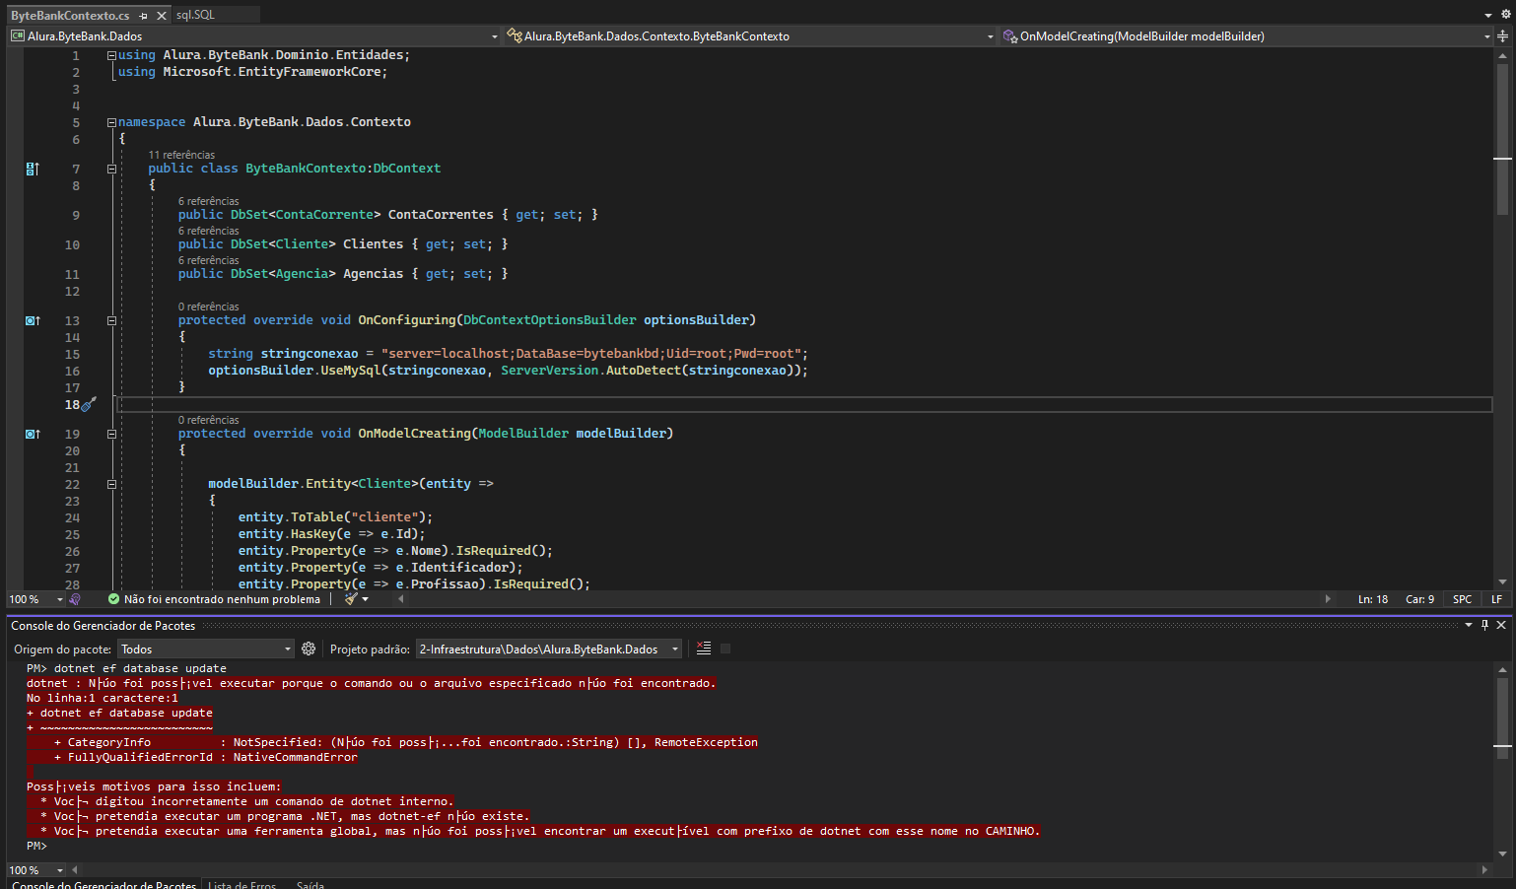
Task: Click the editor horizontal scroll right arrow
Action: tap(1328, 599)
